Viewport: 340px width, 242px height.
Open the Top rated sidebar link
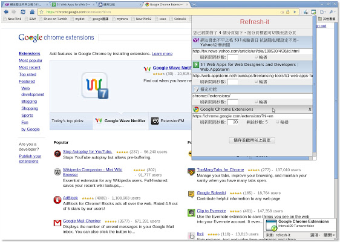[x=28, y=74]
